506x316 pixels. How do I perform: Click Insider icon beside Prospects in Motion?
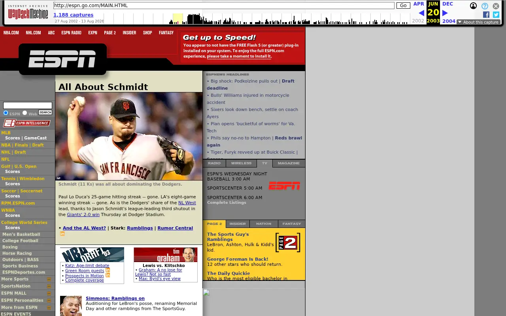click(108, 275)
